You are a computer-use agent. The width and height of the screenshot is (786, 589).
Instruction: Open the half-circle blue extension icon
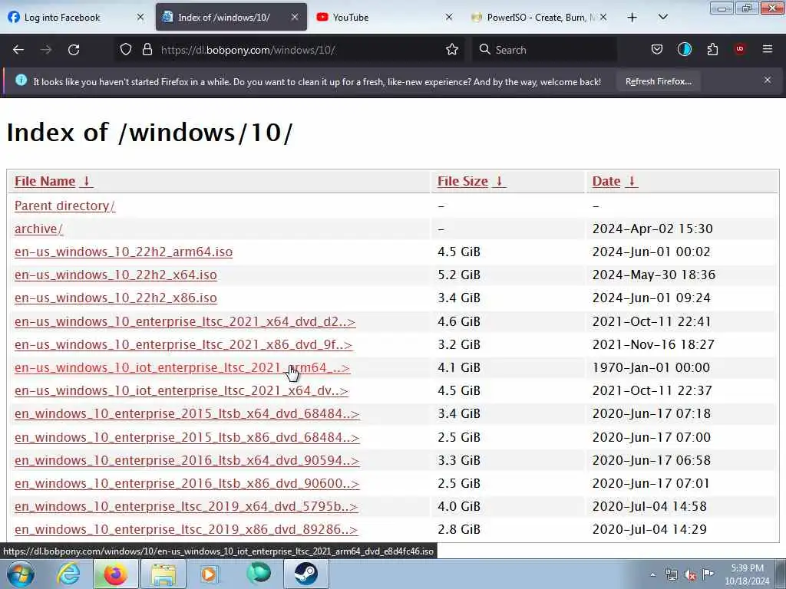click(x=684, y=50)
